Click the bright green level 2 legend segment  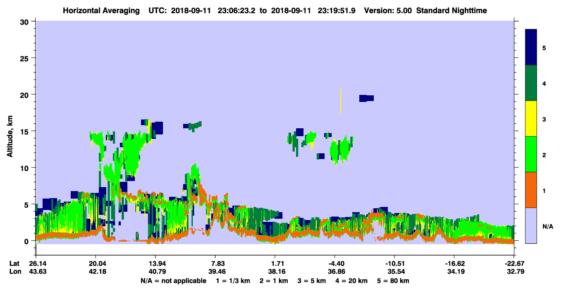pyautogui.click(x=531, y=154)
